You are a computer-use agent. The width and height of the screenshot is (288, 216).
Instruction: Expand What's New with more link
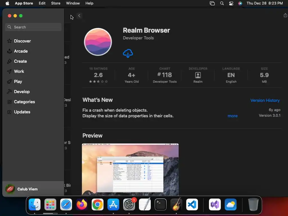tap(233, 116)
